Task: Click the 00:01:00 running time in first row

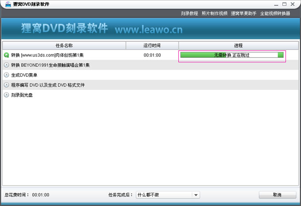Action: click(152, 55)
